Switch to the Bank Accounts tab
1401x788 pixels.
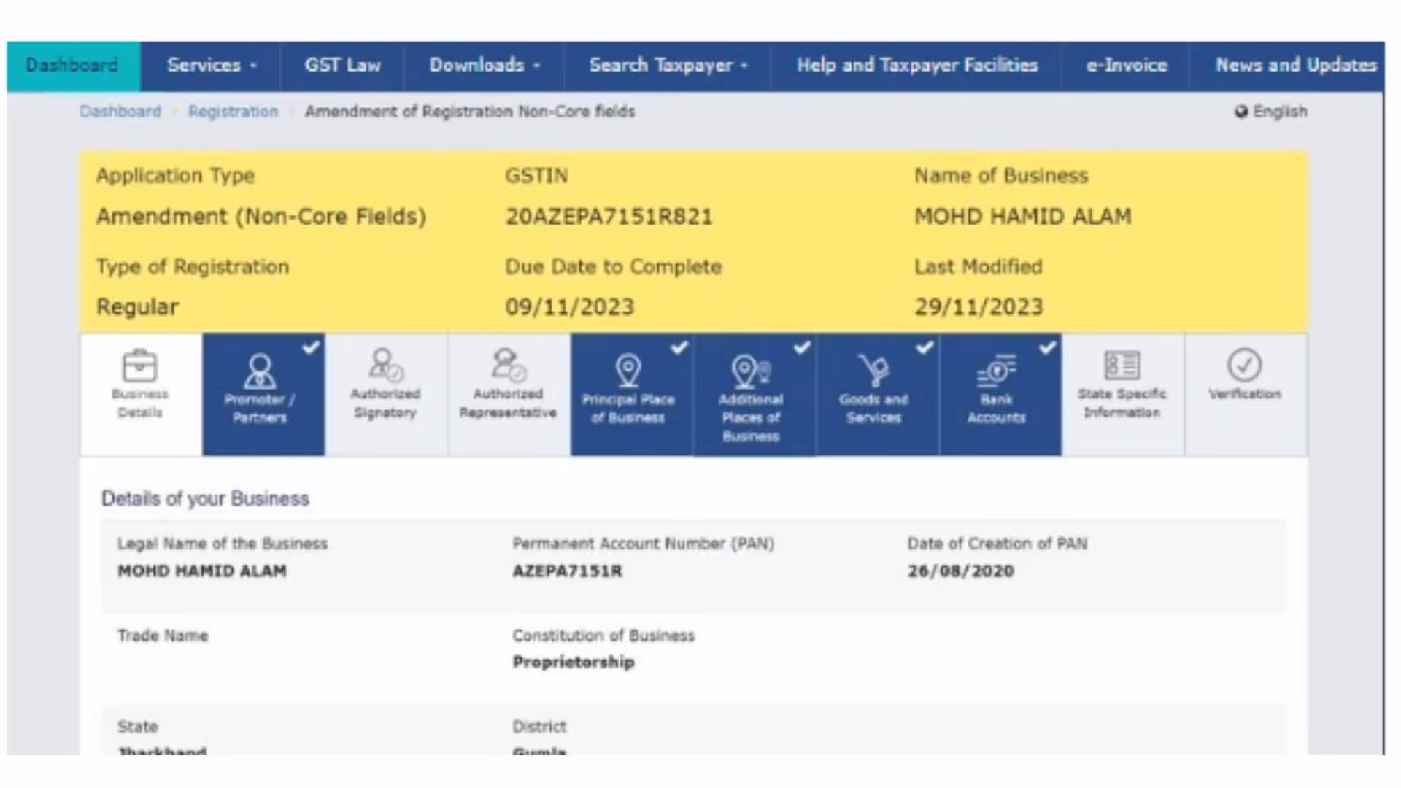pos(1000,395)
